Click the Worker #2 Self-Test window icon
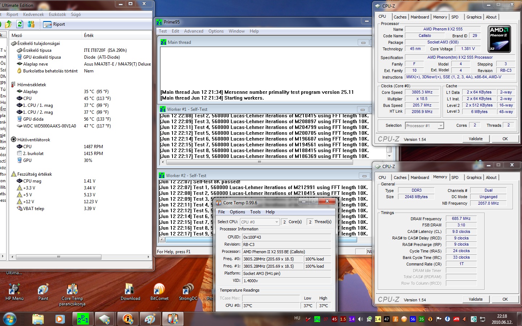The height and width of the screenshot is (326, 522). [162, 175]
